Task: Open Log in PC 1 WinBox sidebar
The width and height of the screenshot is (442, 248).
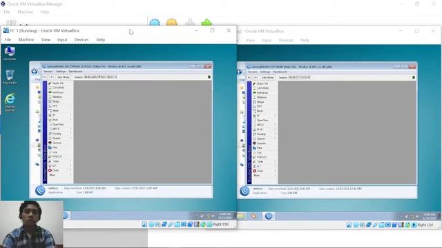Action: (x=55, y=152)
